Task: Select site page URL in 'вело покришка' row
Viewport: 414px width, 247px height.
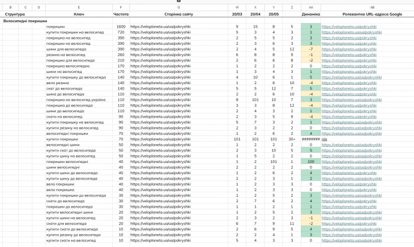Action: click(x=160, y=190)
